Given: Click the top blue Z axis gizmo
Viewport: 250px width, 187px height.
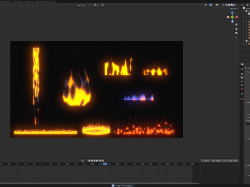Looking at the screenshot, I should click(x=232, y=13).
